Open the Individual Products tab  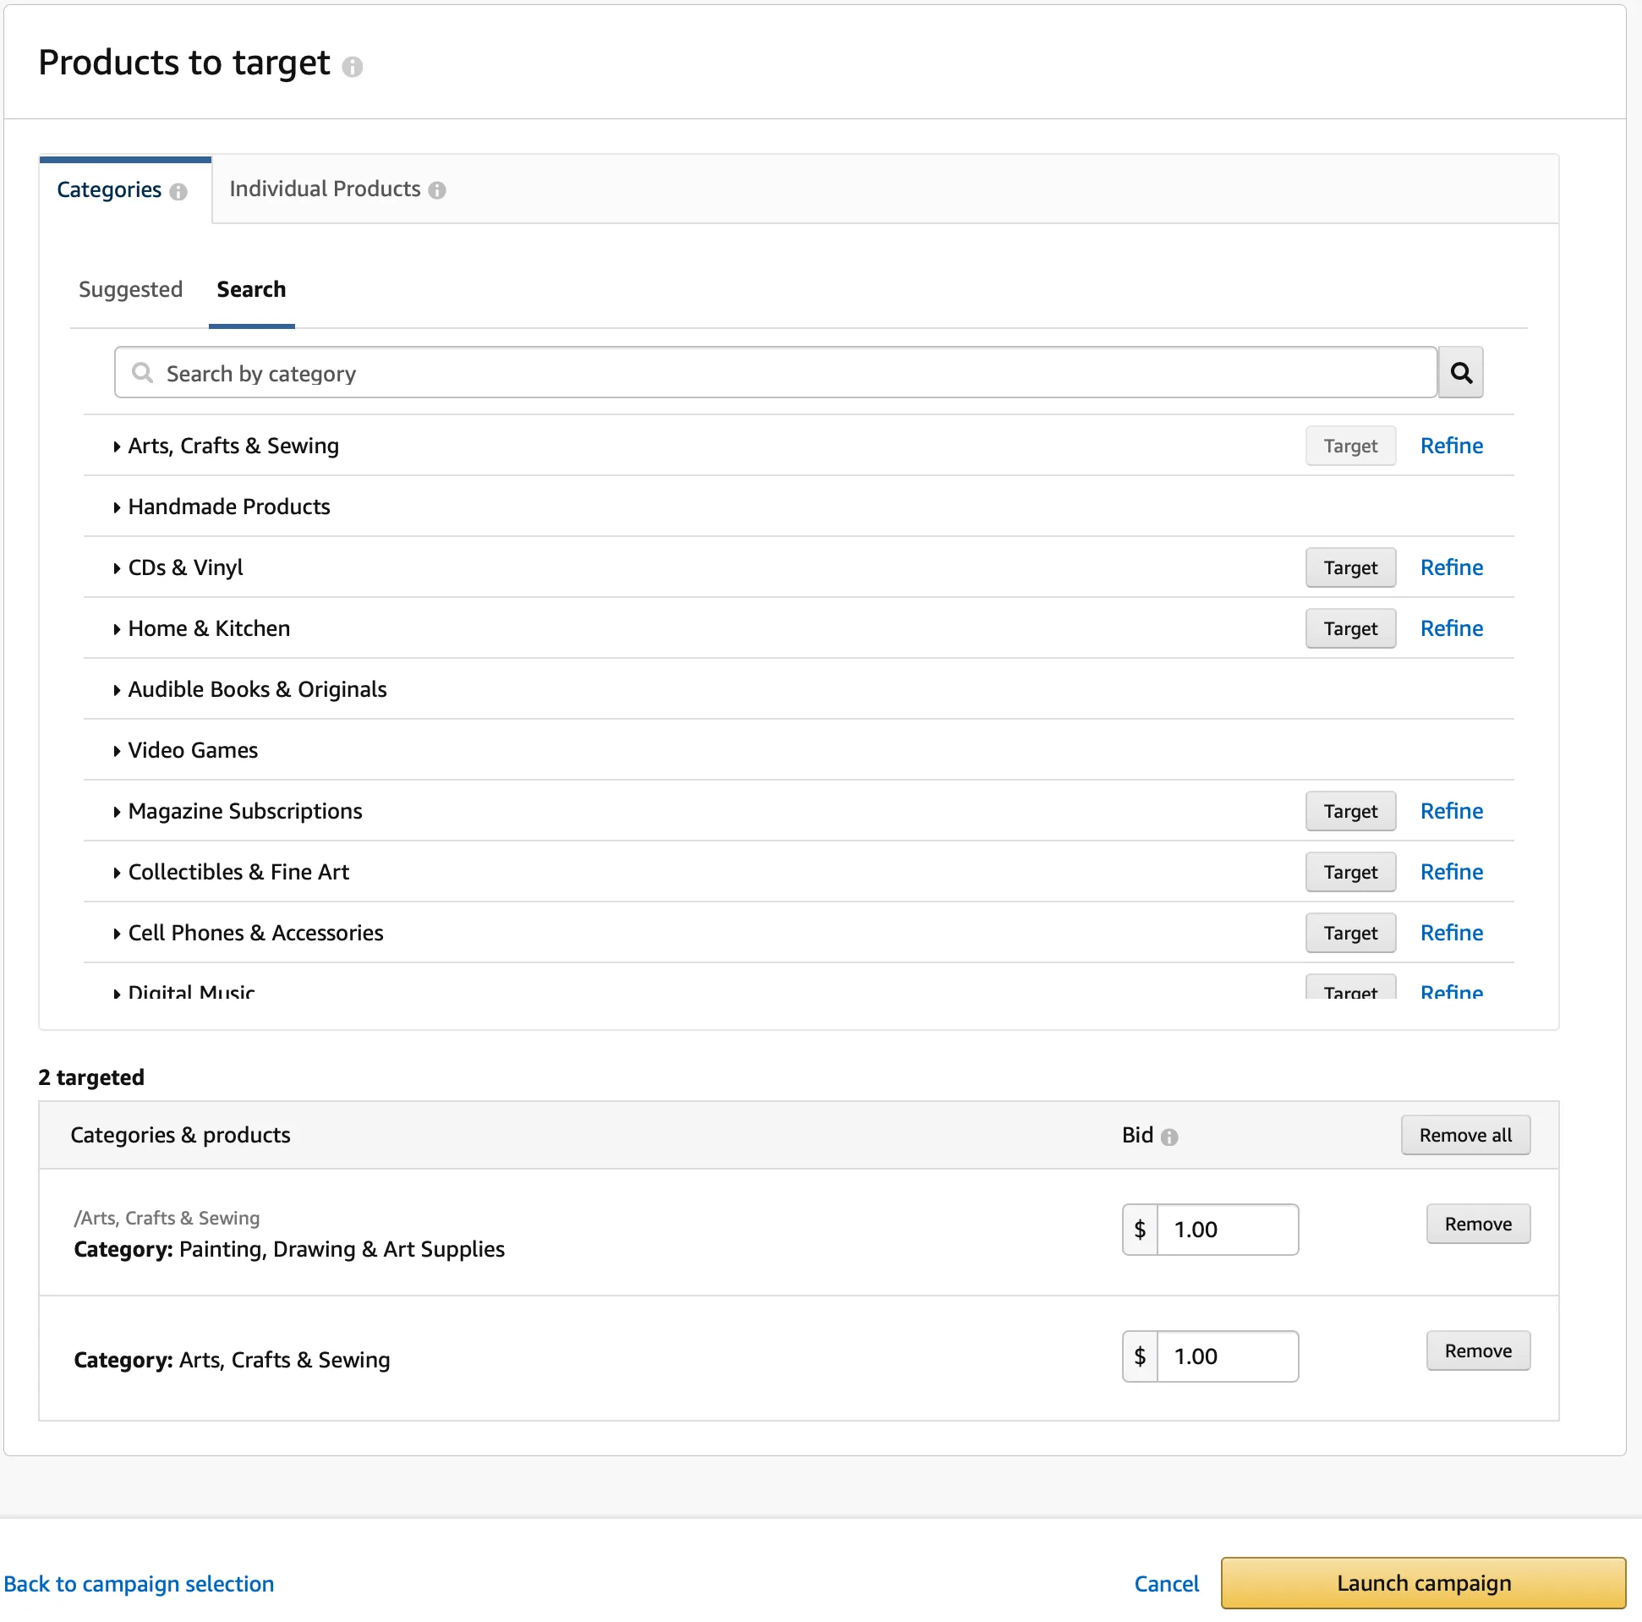(337, 189)
